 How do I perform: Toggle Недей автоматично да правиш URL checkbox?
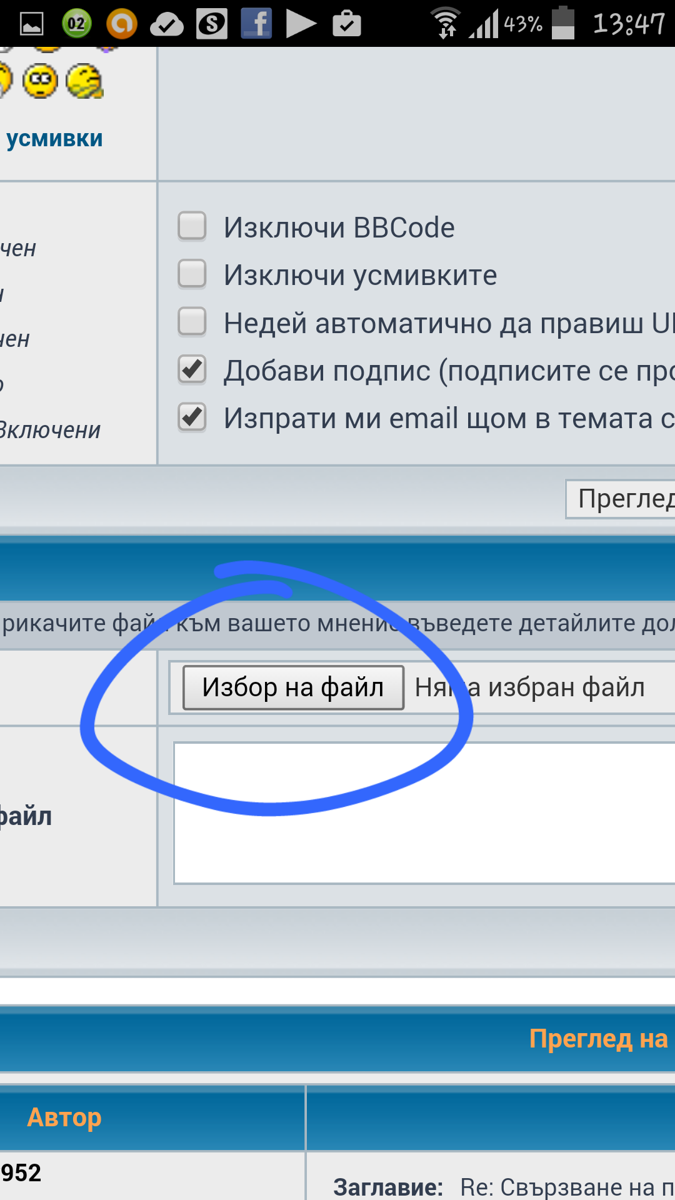click(x=192, y=322)
